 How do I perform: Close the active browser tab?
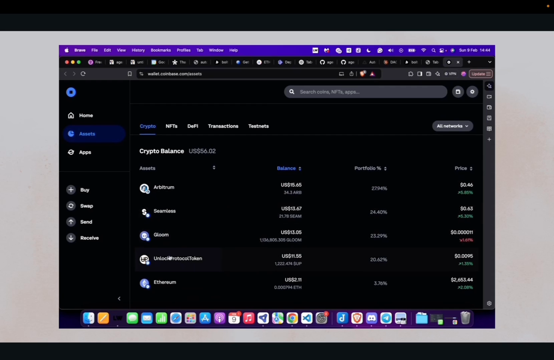click(458, 62)
